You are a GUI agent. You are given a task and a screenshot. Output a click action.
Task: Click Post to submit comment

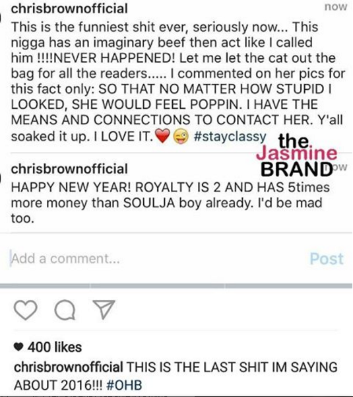327,258
